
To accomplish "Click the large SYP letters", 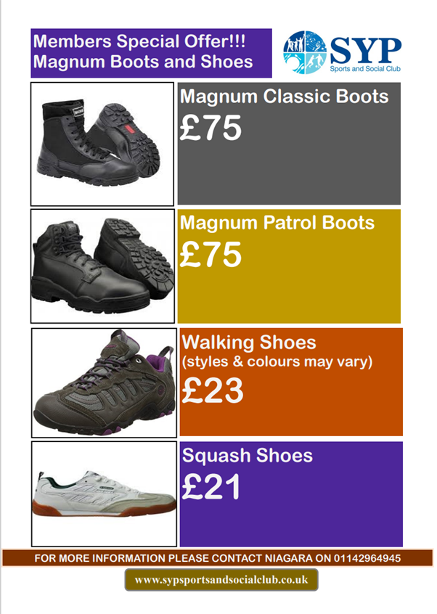I will pyautogui.click(x=365, y=49).
